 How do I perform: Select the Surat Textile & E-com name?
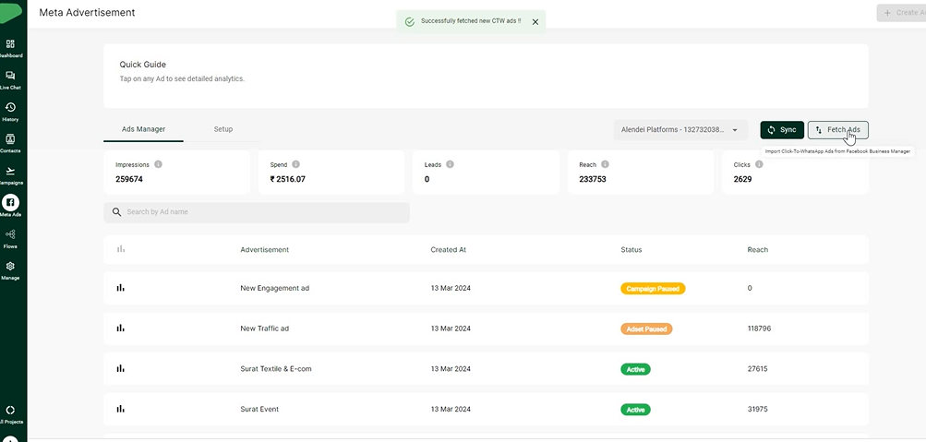point(276,369)
